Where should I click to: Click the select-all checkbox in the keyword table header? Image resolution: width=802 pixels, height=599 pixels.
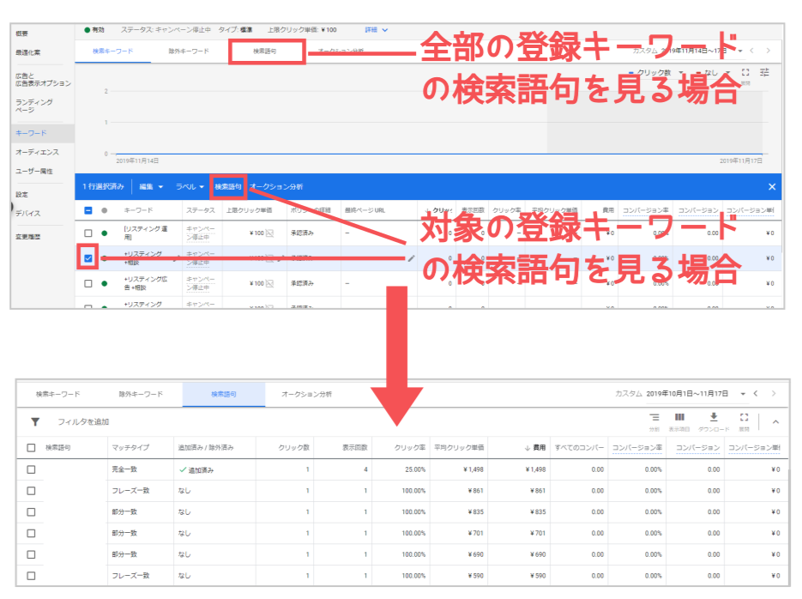click(x=88, y=210)
